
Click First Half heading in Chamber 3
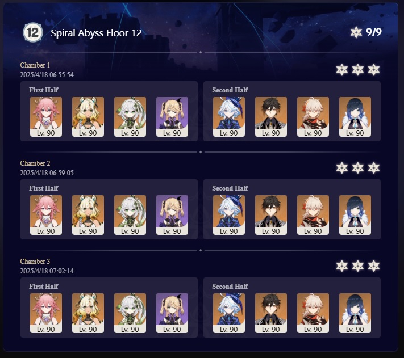coord(44,287)
